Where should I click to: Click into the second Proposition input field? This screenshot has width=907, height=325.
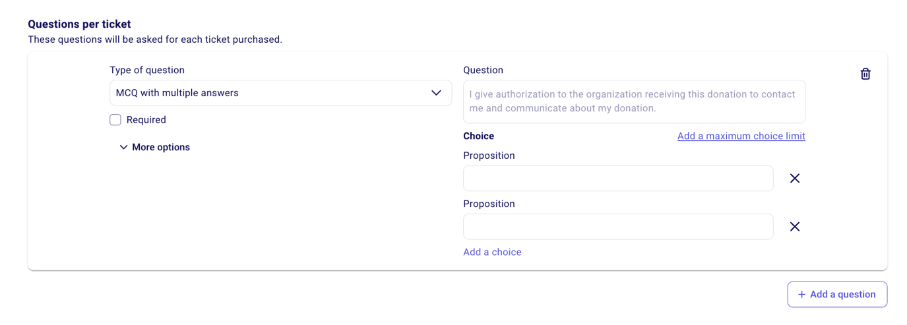tap(618, 227)
